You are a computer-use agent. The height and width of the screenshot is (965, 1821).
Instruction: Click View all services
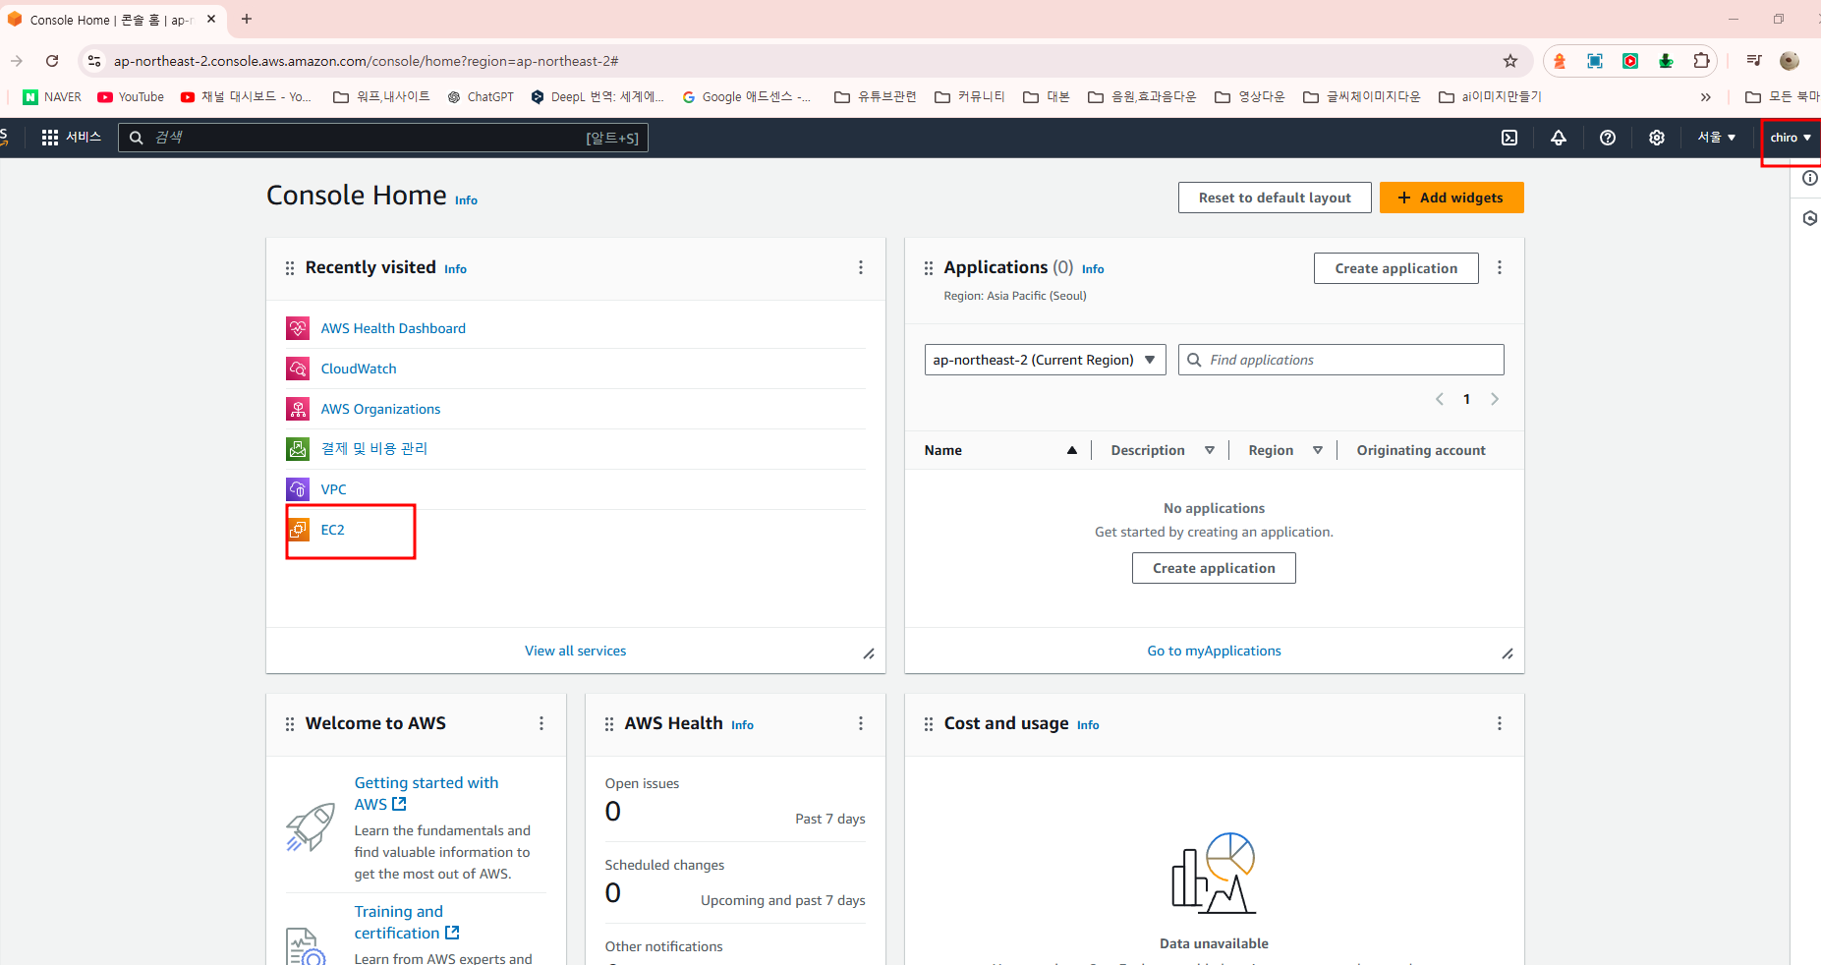tap(575, 651)
